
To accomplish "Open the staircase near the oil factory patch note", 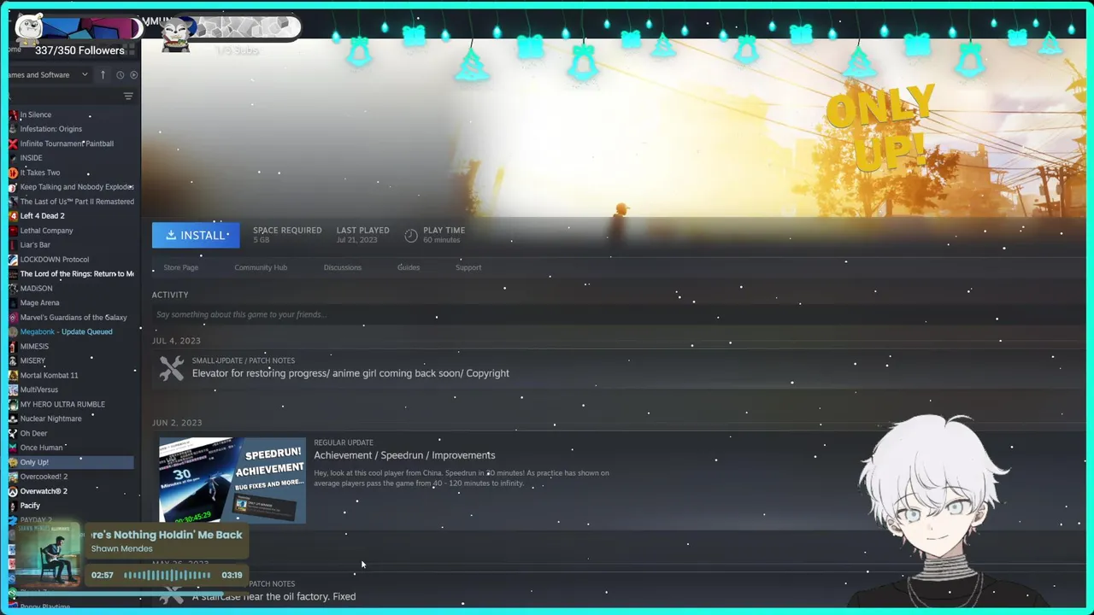I will tap(273, 596).
